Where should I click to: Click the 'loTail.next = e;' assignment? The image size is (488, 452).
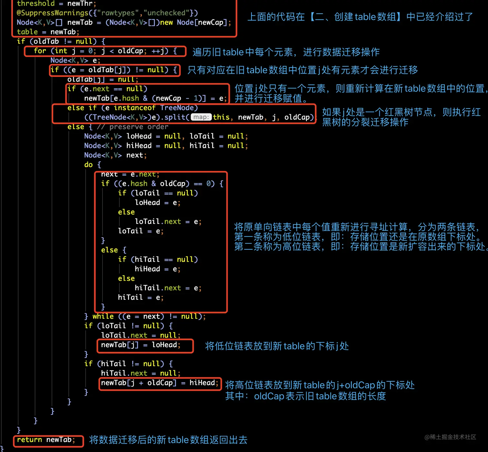168,222
